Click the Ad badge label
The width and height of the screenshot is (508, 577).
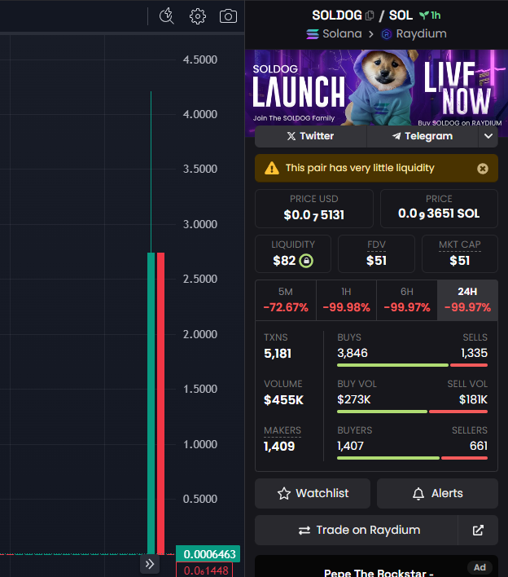point(480,567)
